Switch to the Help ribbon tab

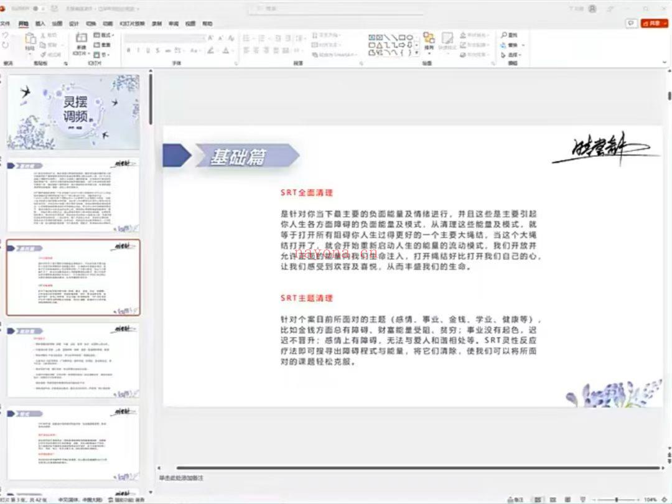(x=207, y=24)
